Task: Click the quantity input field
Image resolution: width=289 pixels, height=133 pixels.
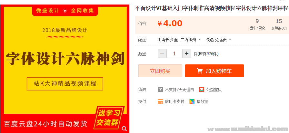Action: coord(174,54)
